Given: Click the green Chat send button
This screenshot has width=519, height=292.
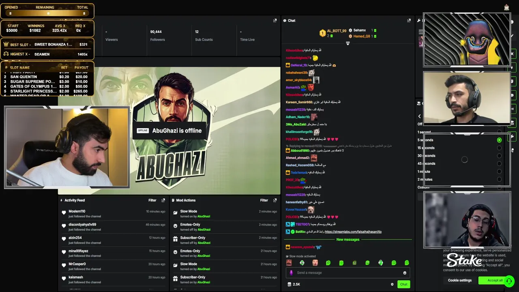Looking at the screenshot, I should (x=403, y=284).
